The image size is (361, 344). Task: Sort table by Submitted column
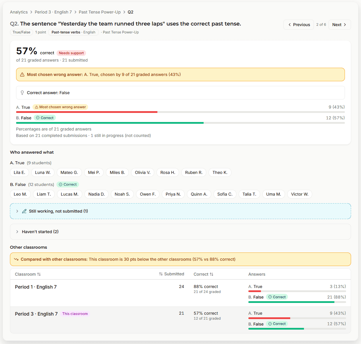click(x=171, y=274)
